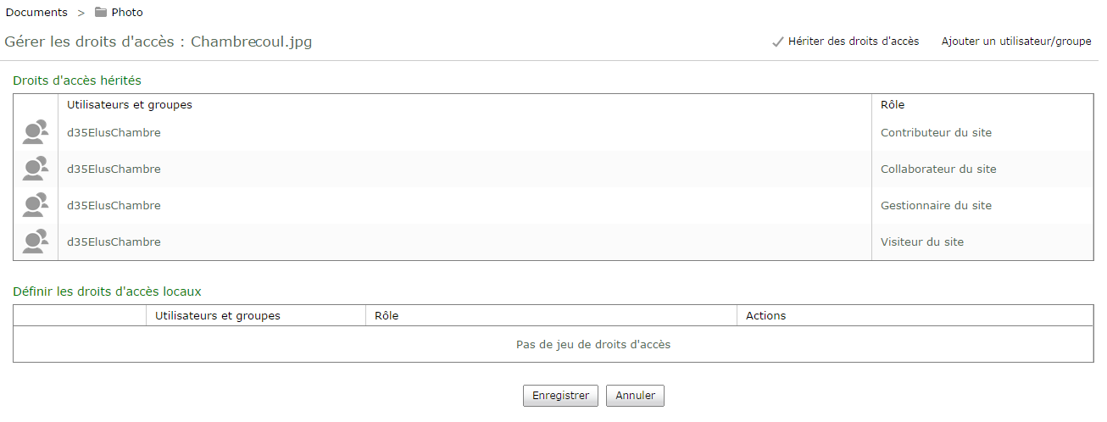Click the Pas de jeu de droits d'accès message

tap(593, 345)
